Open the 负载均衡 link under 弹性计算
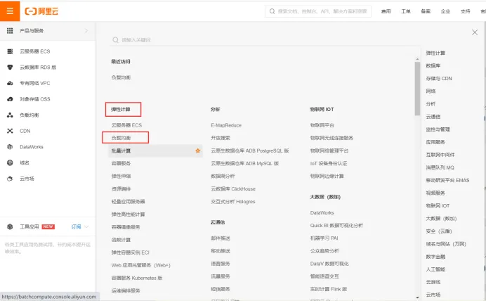Viewport: 486px width, 301px height. click(121, 138)
